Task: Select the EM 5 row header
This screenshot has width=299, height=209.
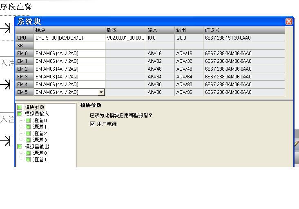Action: [25, 92]
